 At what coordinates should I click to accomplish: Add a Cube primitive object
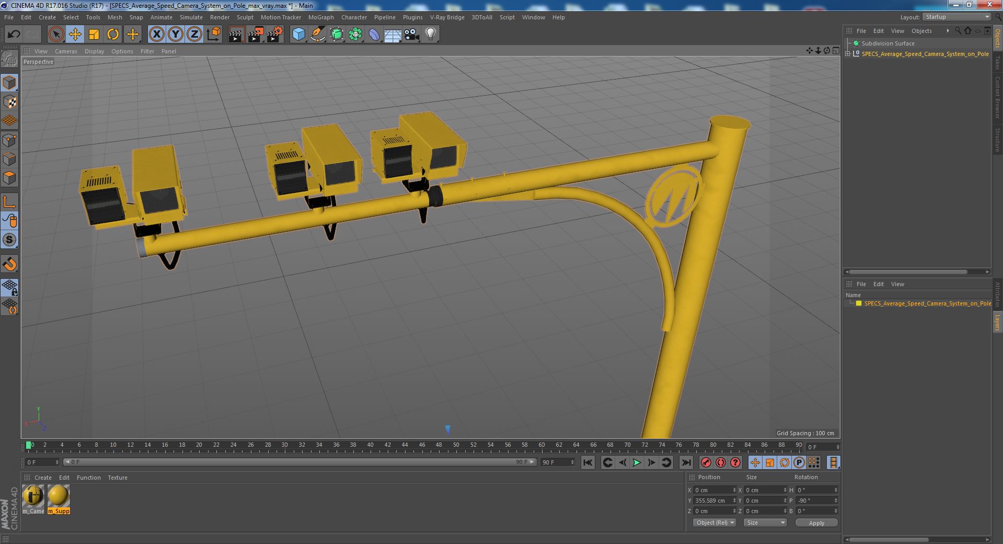pos(298,35)
